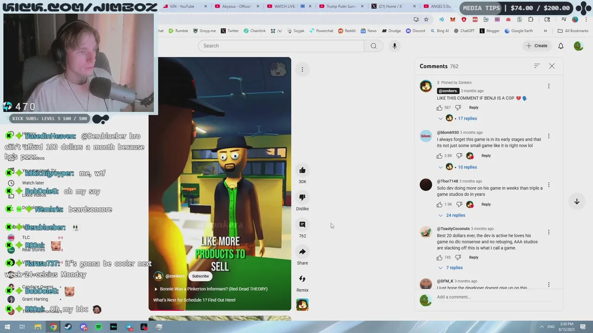Show more bookmarks via the chevron
Image resolution: width=593 pixels, height=333 pixels.
[x=545, y=31]
